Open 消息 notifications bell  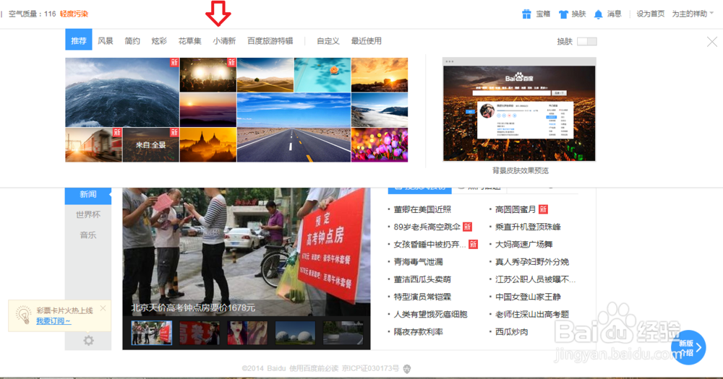coord(598,14)
